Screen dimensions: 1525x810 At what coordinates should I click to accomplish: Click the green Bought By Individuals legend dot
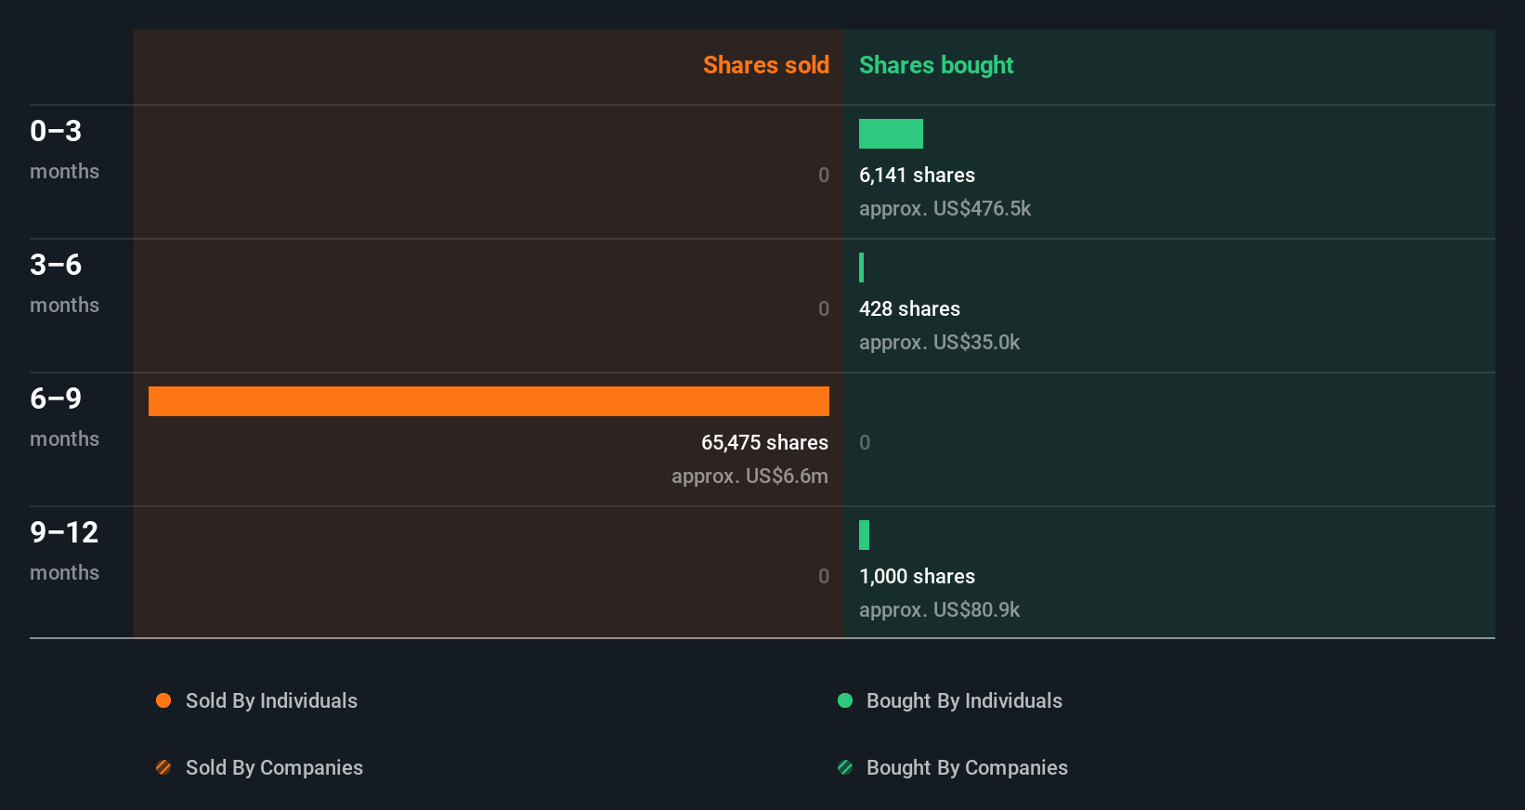tap(845, 700)
